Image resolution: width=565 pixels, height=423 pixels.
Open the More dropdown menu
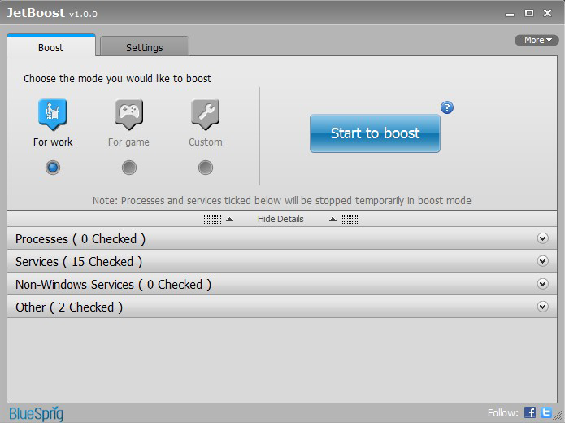[537, 40]
